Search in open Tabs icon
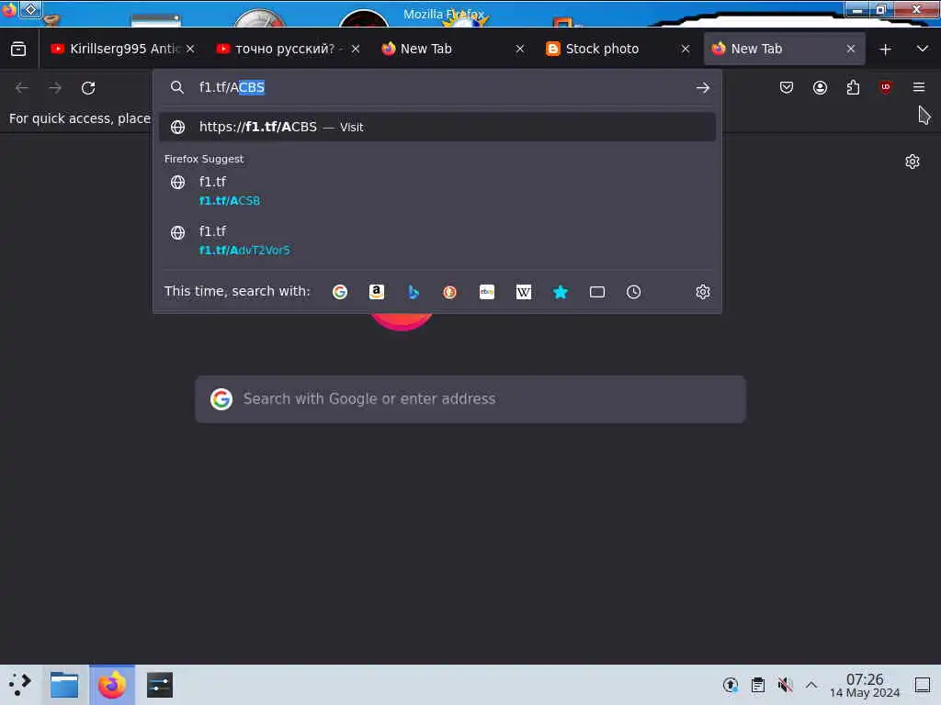 [596, 292]
